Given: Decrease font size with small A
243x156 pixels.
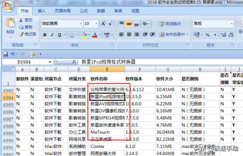Looking at the screenshot, I should 110,24.
